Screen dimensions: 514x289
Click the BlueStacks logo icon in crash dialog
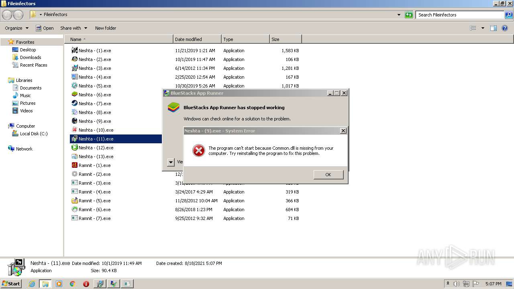click(173, 108)
